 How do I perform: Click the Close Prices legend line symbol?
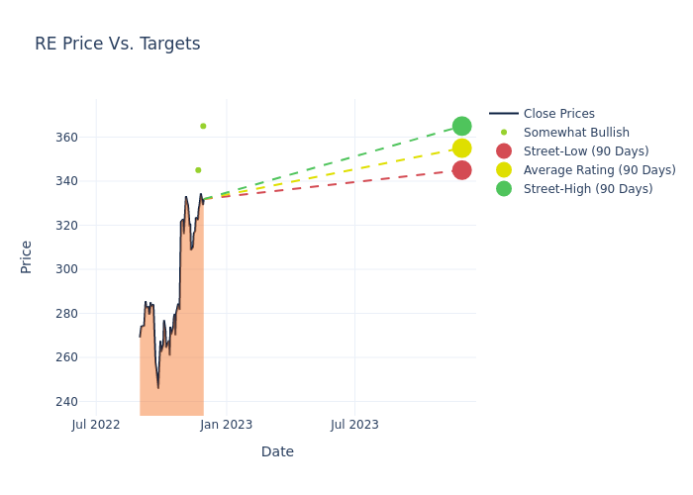[504, 114]
